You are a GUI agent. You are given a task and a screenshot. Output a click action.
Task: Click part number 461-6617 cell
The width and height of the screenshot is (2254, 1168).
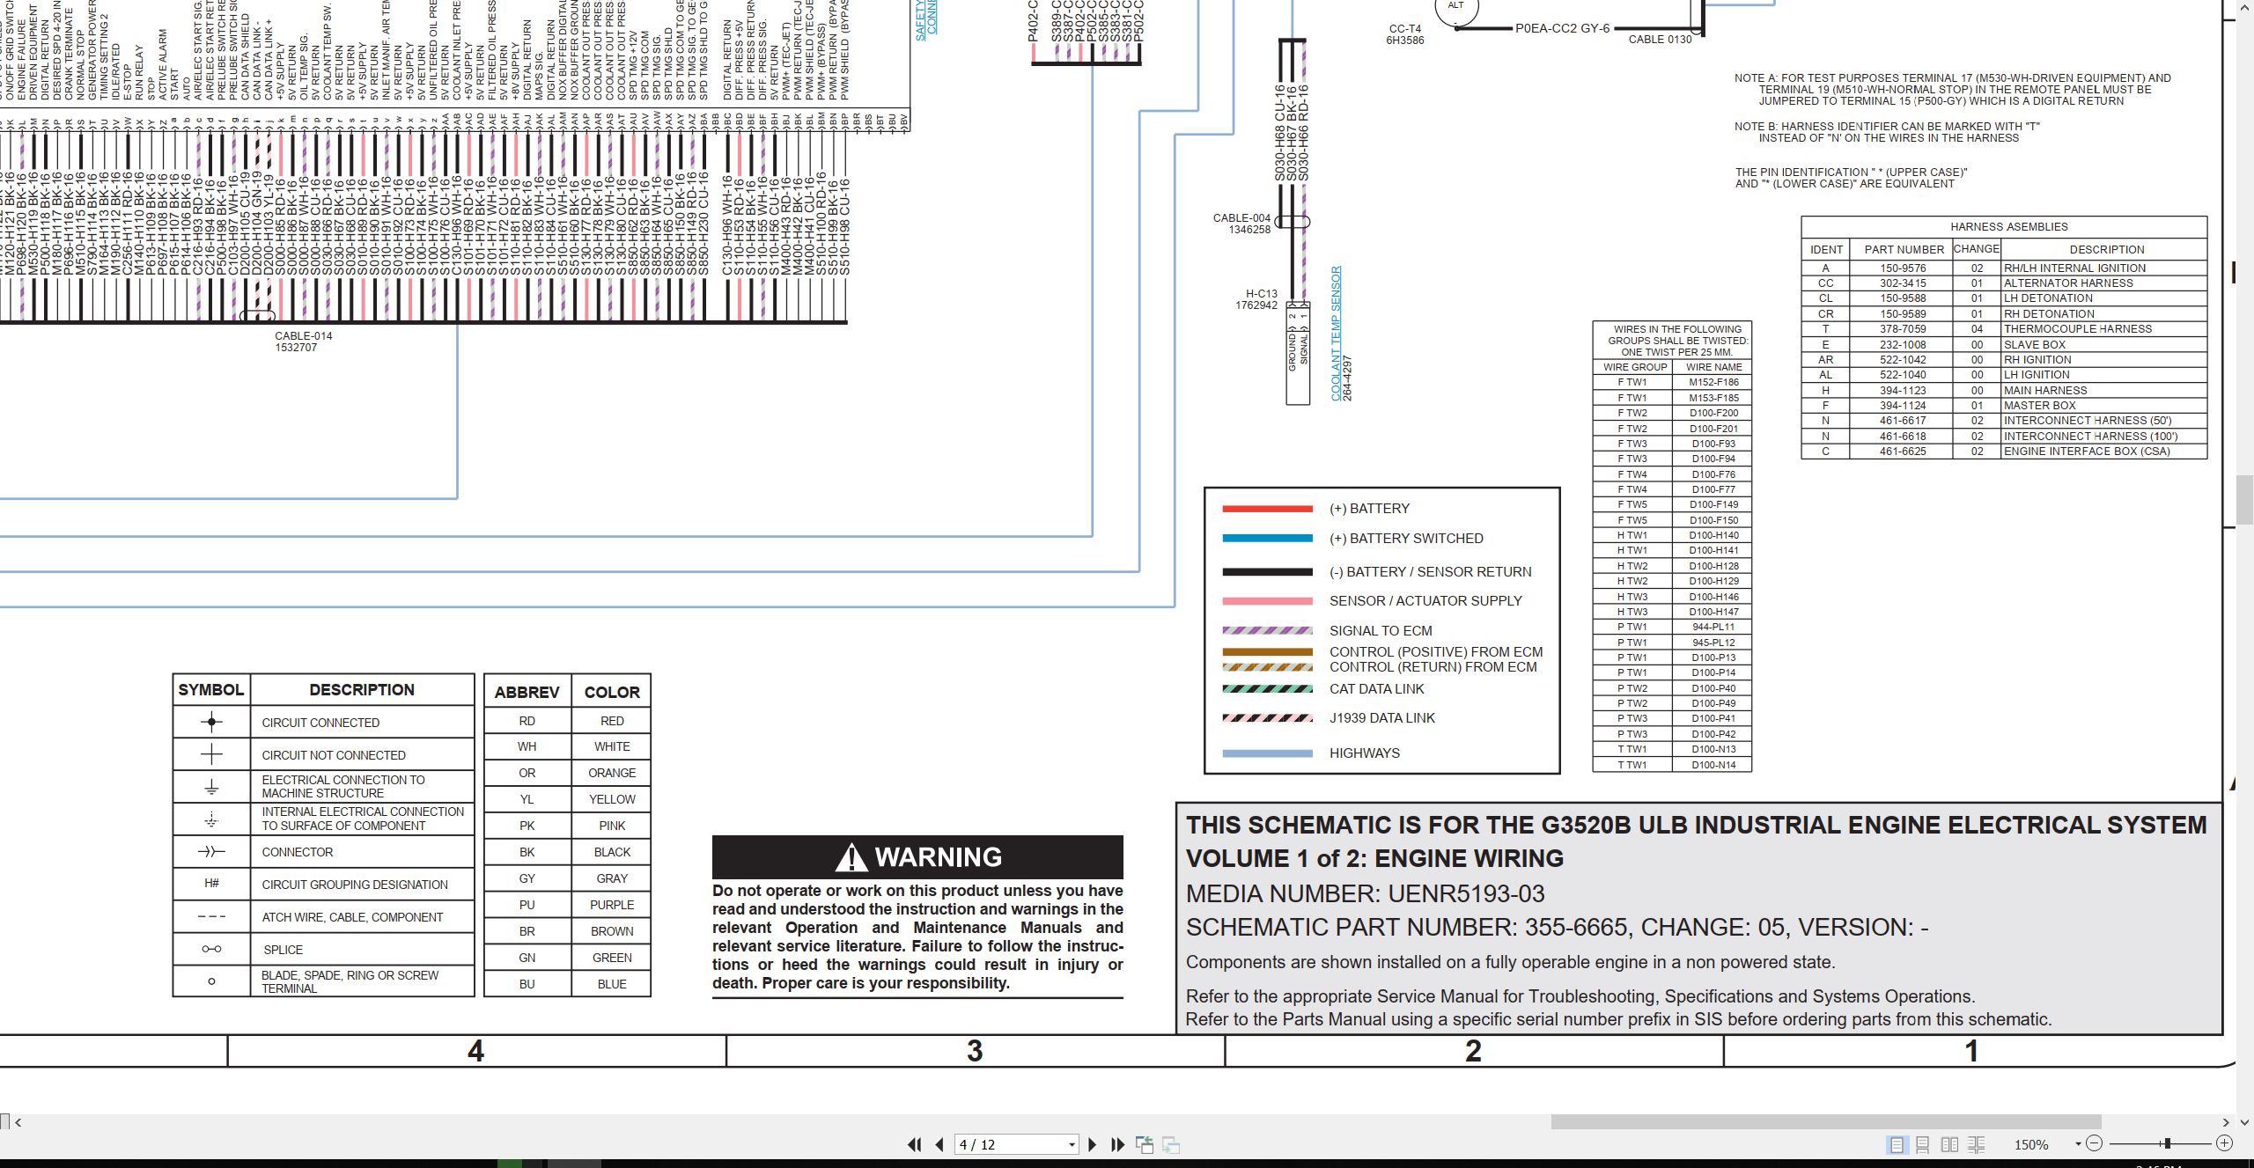point(1903,421)
